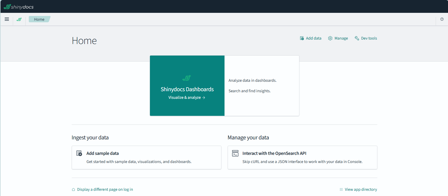Click Visualize & analyze arrow link
Viewport: 448px width, 196px height.
point(187,97)
